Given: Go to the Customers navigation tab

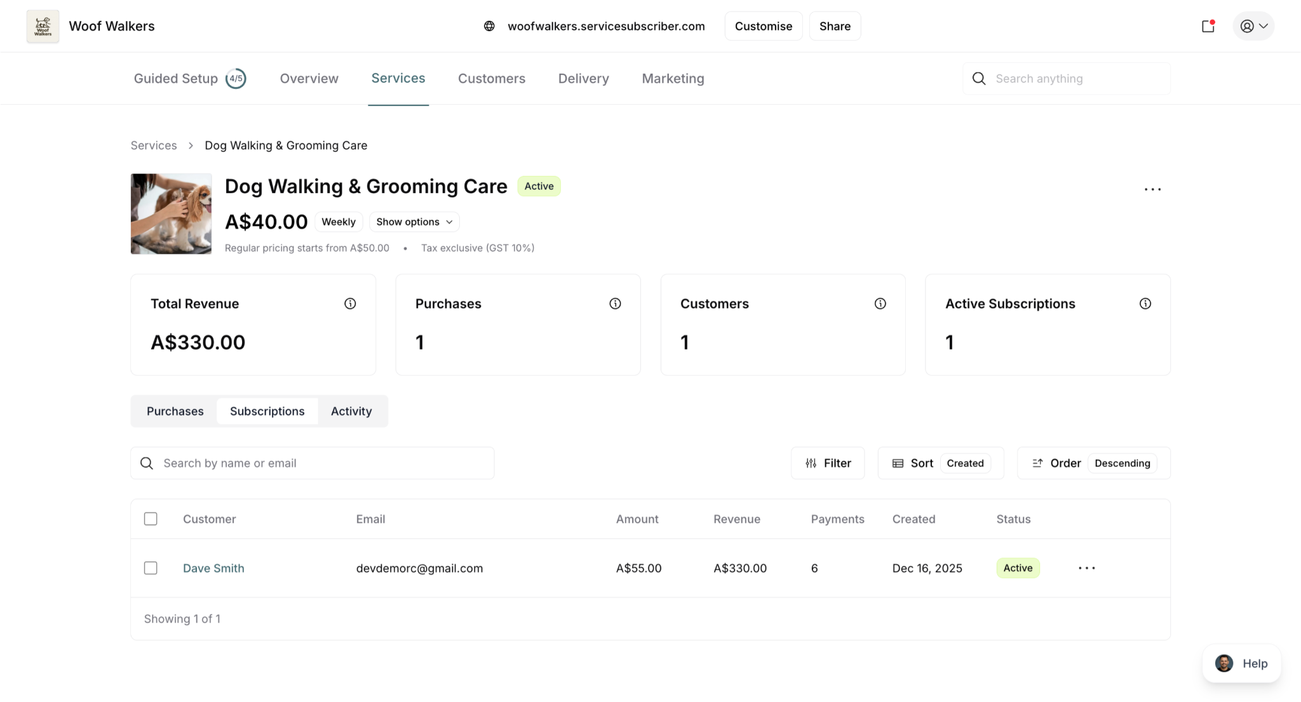Looking at the screenshot, I should click(x=491, y=78).
